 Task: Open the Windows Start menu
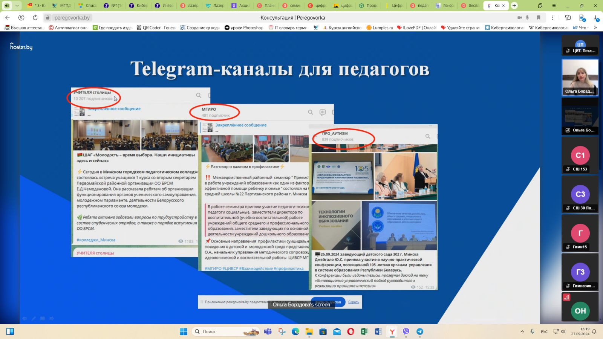coord(184,331)
